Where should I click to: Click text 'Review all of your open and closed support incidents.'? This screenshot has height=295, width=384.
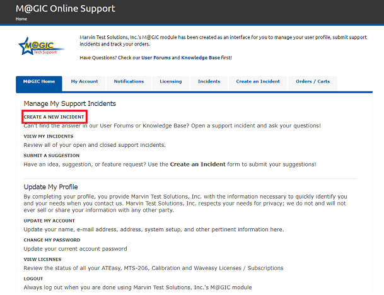95,145
